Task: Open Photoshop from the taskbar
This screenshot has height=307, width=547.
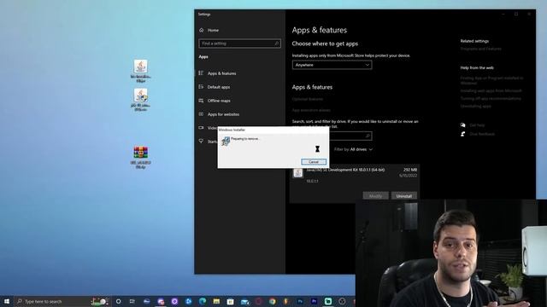Action: pyautogui.click(x=300, y=301)
